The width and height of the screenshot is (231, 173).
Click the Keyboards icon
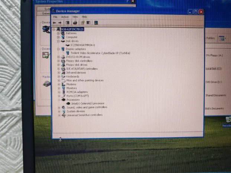click(x=64, y=76)
